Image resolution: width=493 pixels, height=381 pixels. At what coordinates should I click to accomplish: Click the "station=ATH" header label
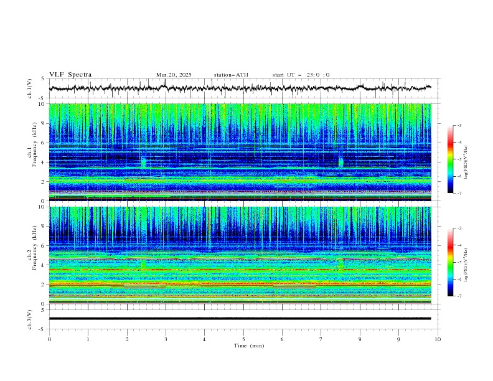(x=231, y=75)
